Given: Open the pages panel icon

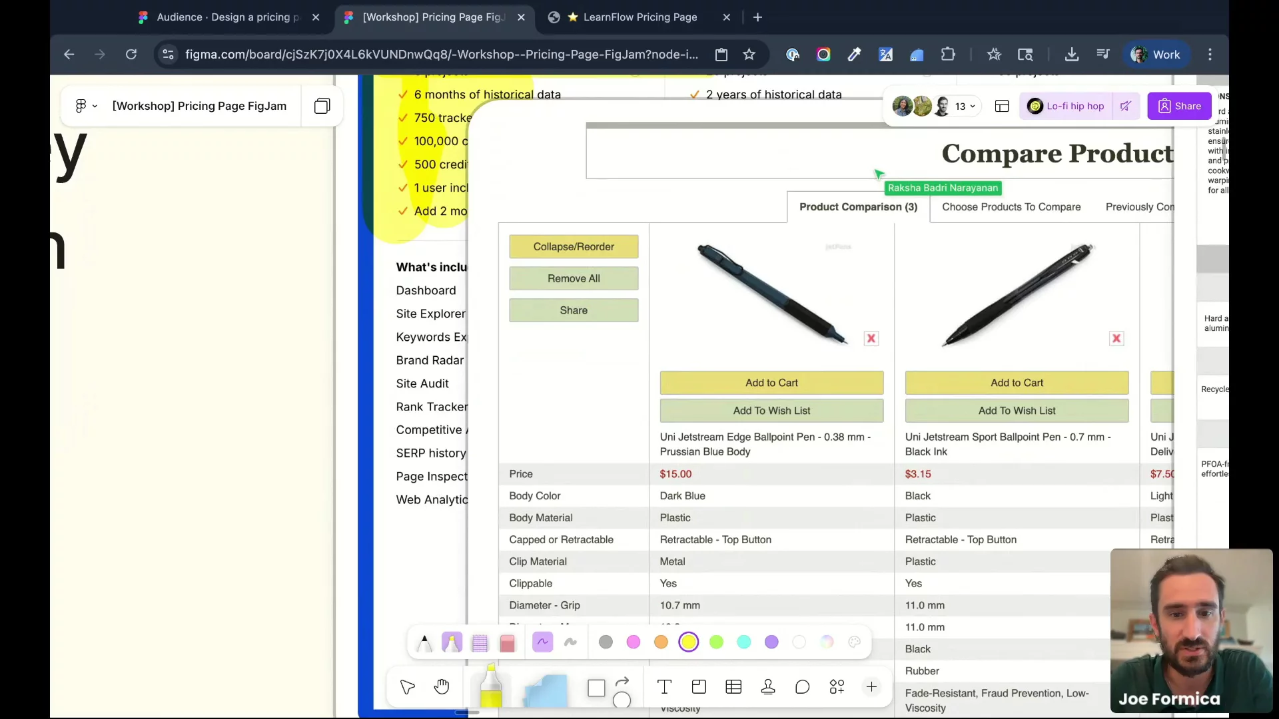Looking at the screenshot, I should tap(322, 106).
